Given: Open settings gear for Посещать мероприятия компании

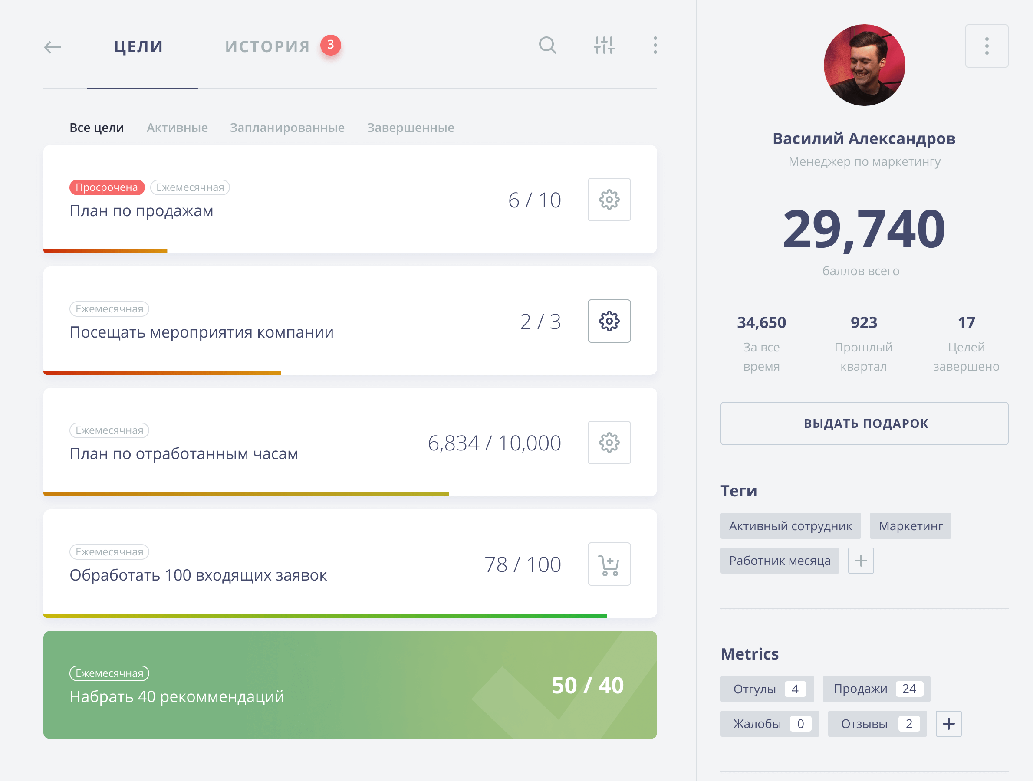Looking at the screenshot, I should (609, 321).
